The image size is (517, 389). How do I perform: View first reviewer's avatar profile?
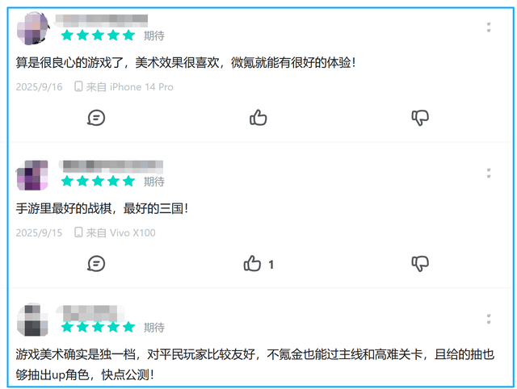point(32,29)
